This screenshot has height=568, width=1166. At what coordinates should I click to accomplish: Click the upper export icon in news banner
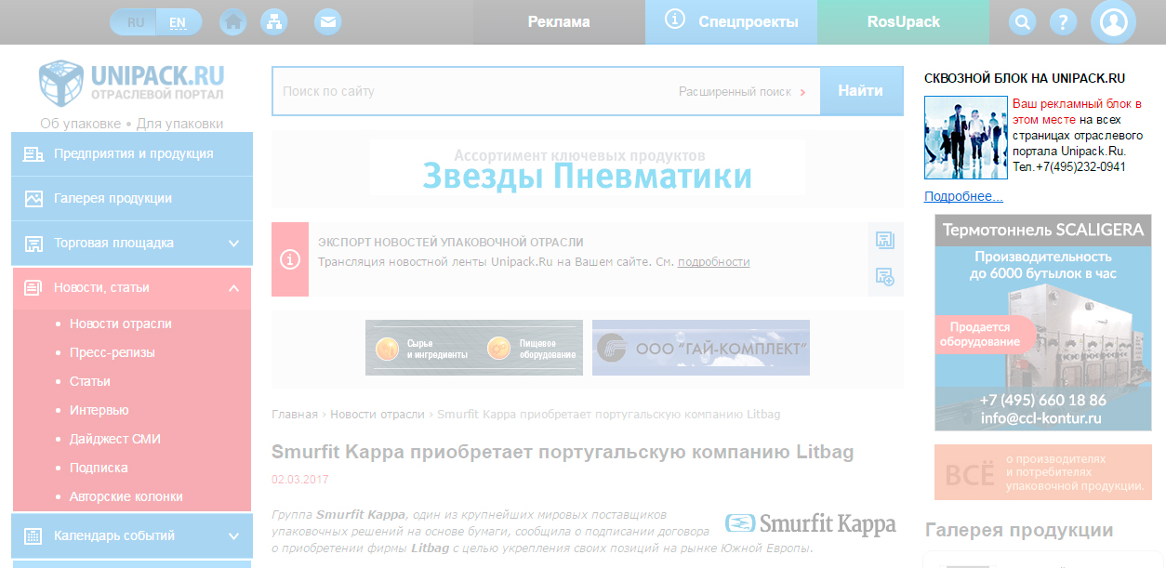(x=884, y=241)
